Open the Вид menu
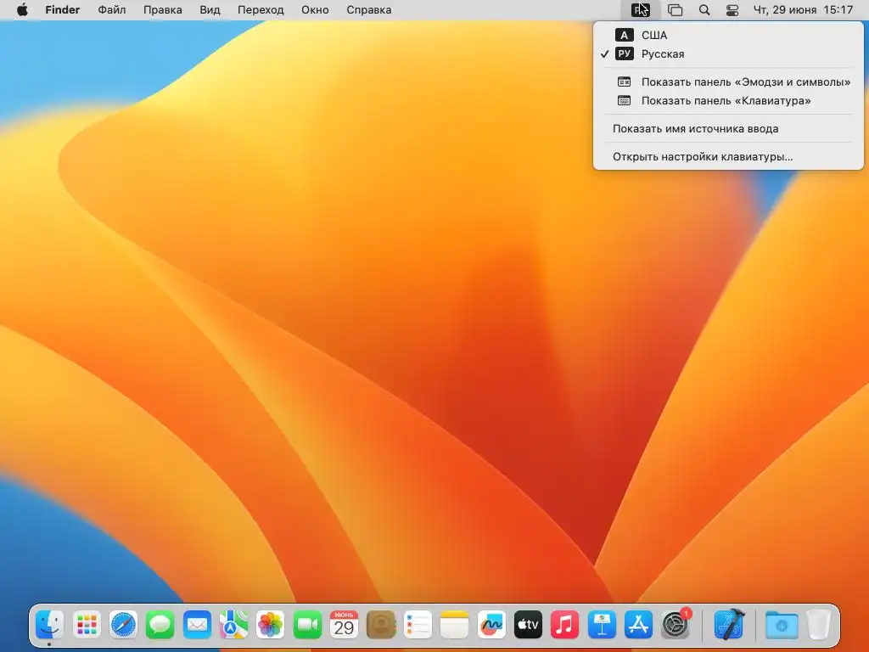Image resolution: width=869 pixels, height=652 pixels. [210, 10]
